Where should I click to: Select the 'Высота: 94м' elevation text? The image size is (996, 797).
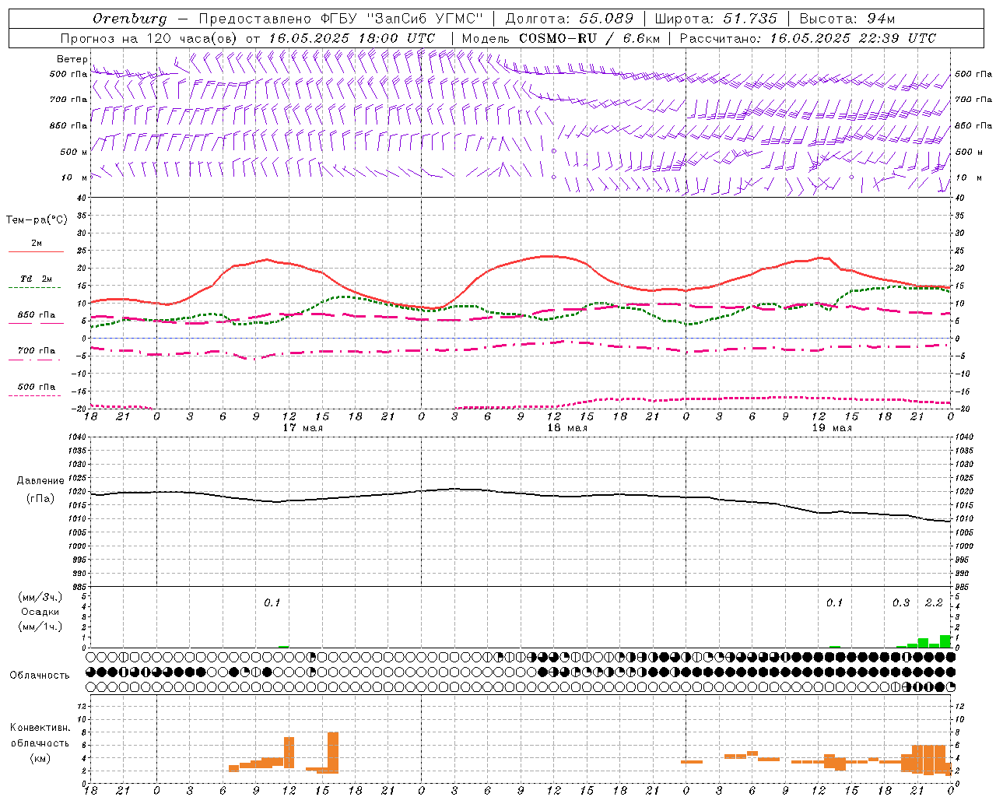pos(847,19)
